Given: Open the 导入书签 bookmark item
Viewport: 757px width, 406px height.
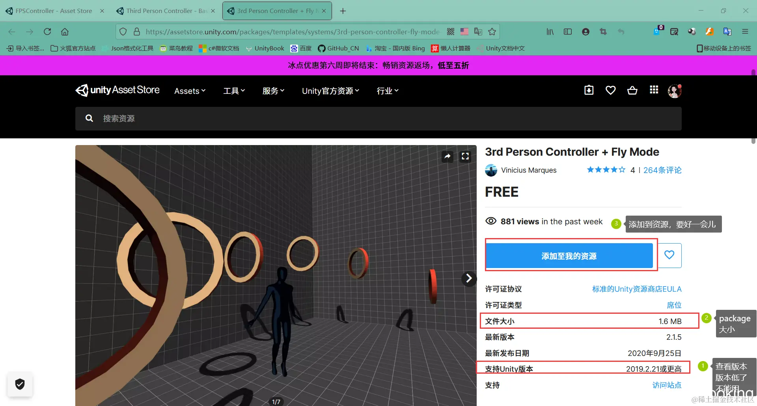Looking at the screenshot, I should (x=26, y=48).
